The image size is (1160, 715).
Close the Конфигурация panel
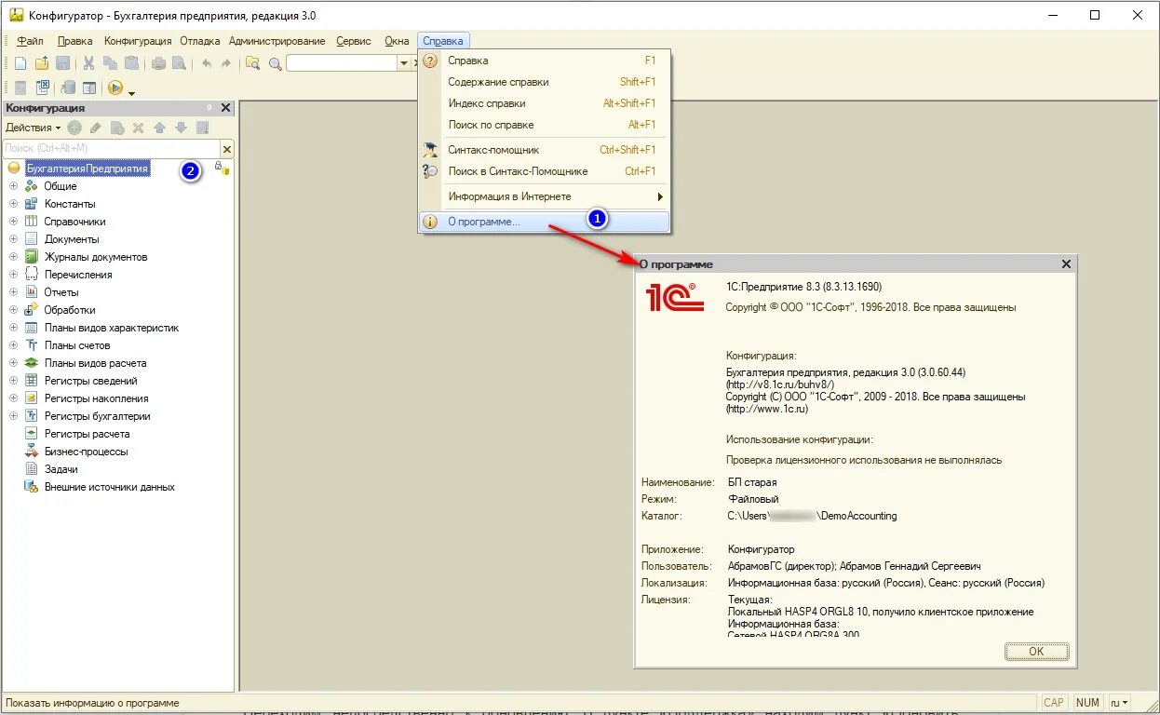[225, 108]
